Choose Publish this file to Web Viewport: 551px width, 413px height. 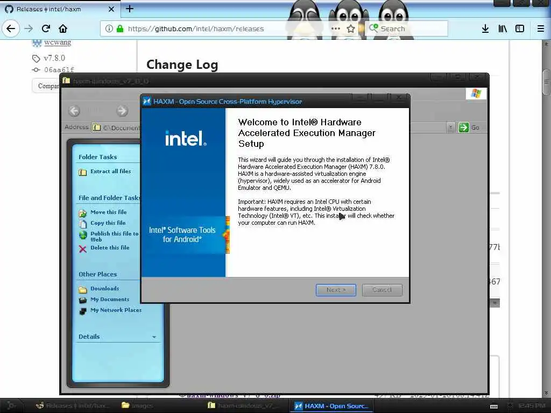pyautogui.click(x=114, y=237)
